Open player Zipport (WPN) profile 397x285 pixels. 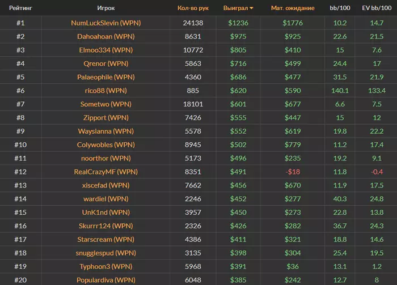[x=106, y=118]
